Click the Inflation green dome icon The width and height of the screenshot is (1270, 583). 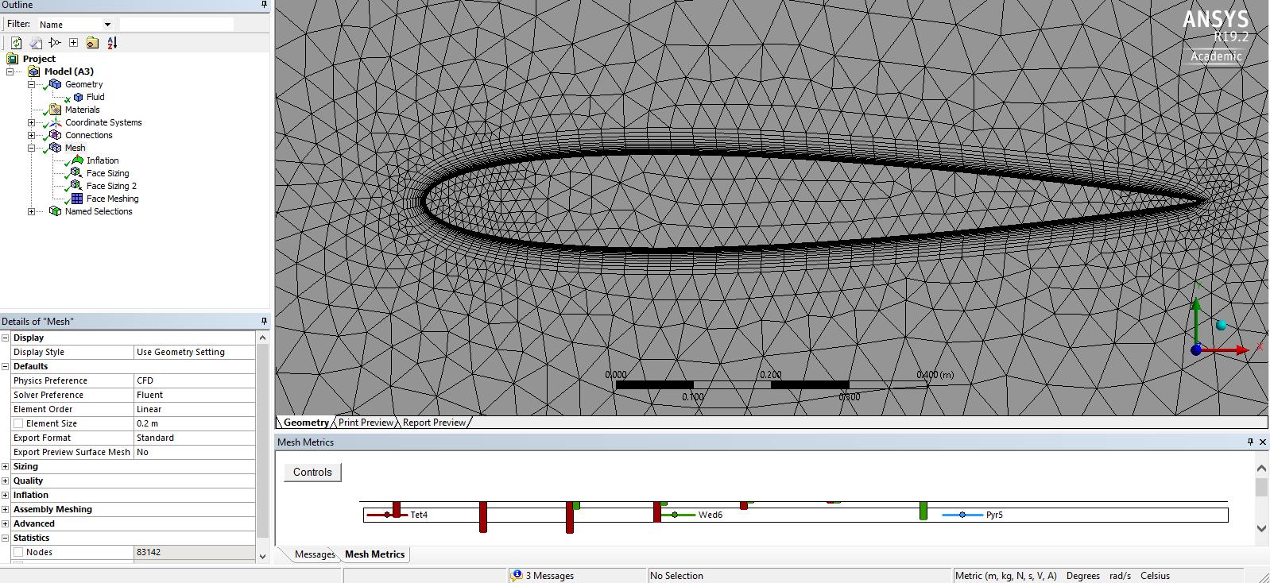point(77,160)
